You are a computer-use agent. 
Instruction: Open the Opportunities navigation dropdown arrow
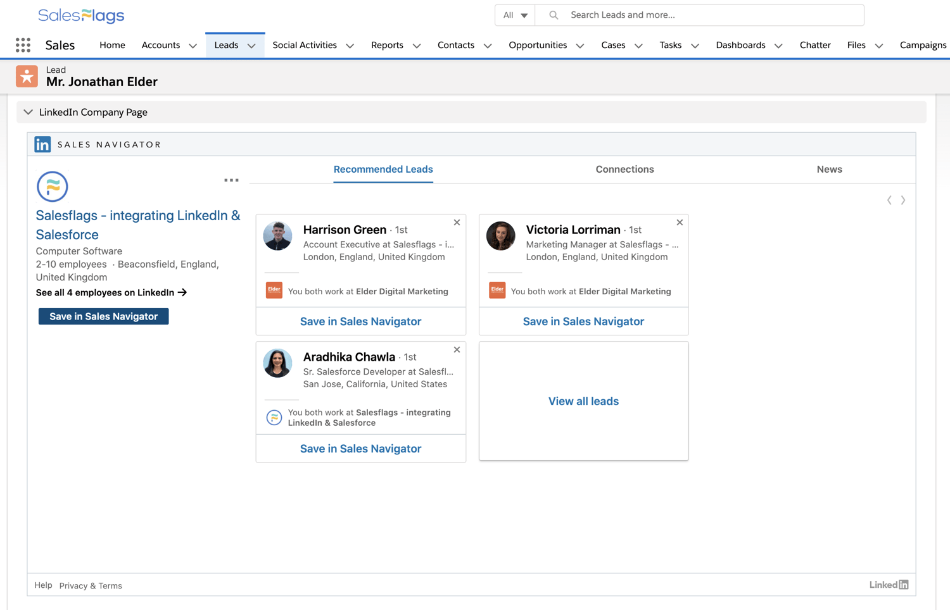[x=580, y=45]
